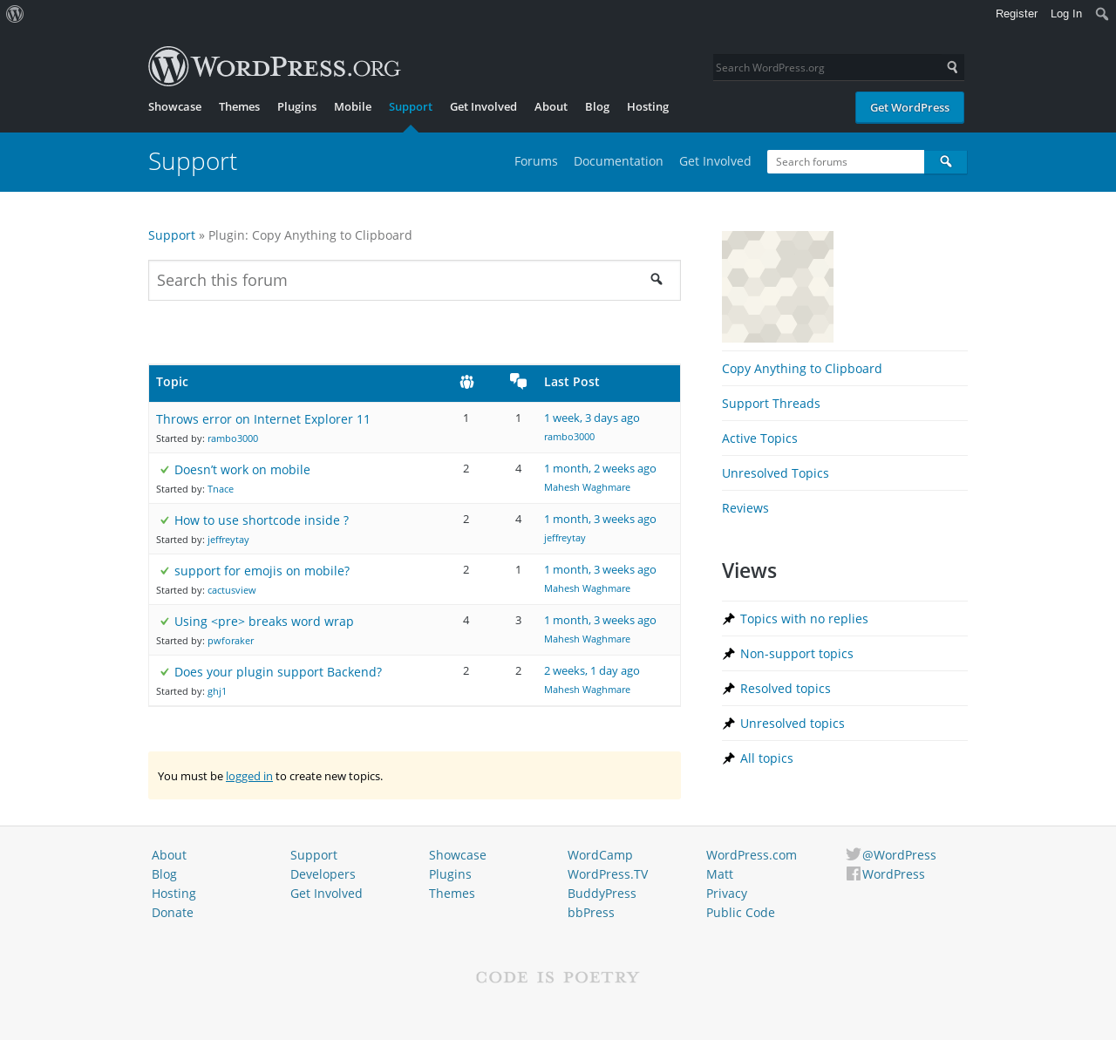Click the replies speech bubbles column header icon

coord(518,381)
